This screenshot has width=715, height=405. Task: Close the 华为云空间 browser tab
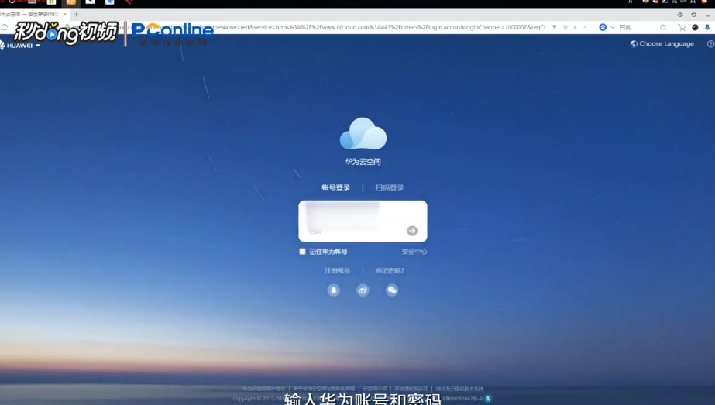coord(65,14)
